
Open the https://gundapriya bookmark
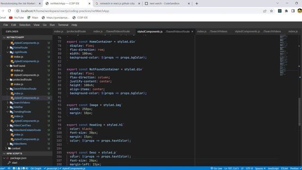click(x=56, y=17)
